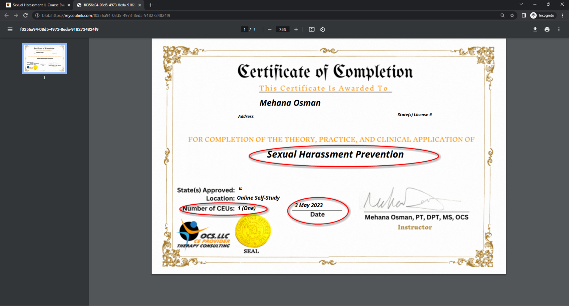This screenshot has height=306, width=569.
Task: Rotate the PDF counterclockwise
Action: tap(323, 29)
